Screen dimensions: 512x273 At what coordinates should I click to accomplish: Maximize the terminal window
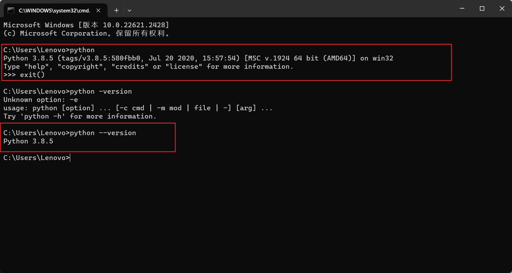click(482, 9)
